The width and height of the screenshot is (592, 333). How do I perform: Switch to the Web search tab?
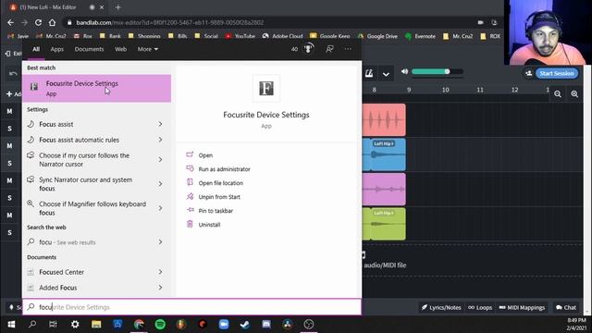point(121,49)
